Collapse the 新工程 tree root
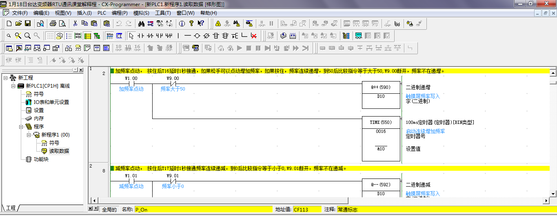557x216 pixels. pyautogui.click(x=5, y=78)
